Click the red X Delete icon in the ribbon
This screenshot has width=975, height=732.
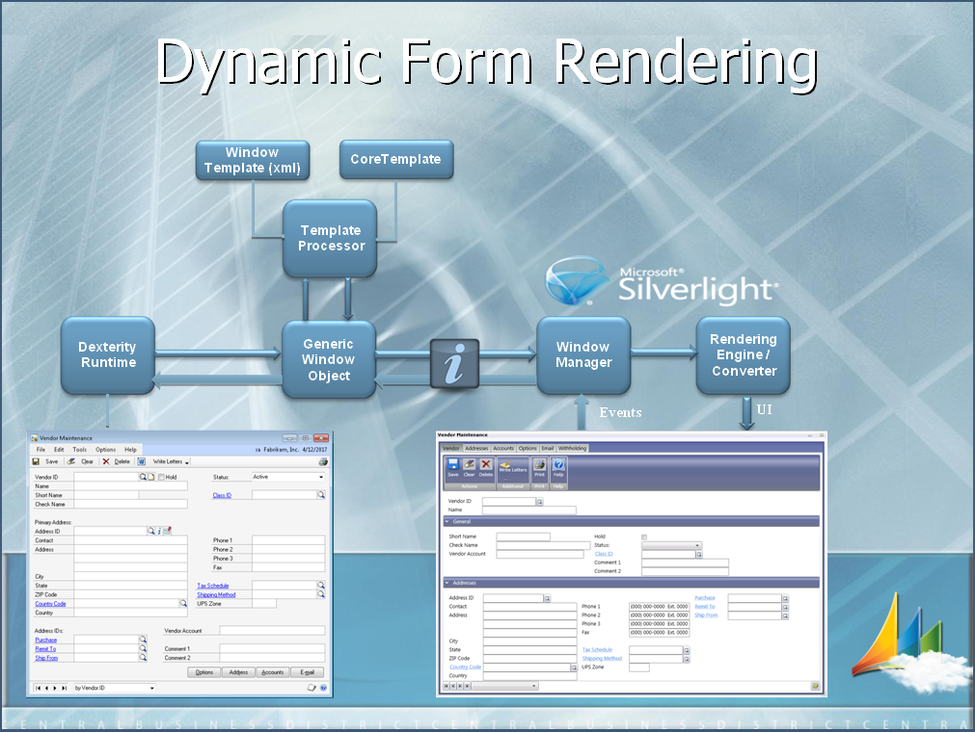tap(485, 465)
